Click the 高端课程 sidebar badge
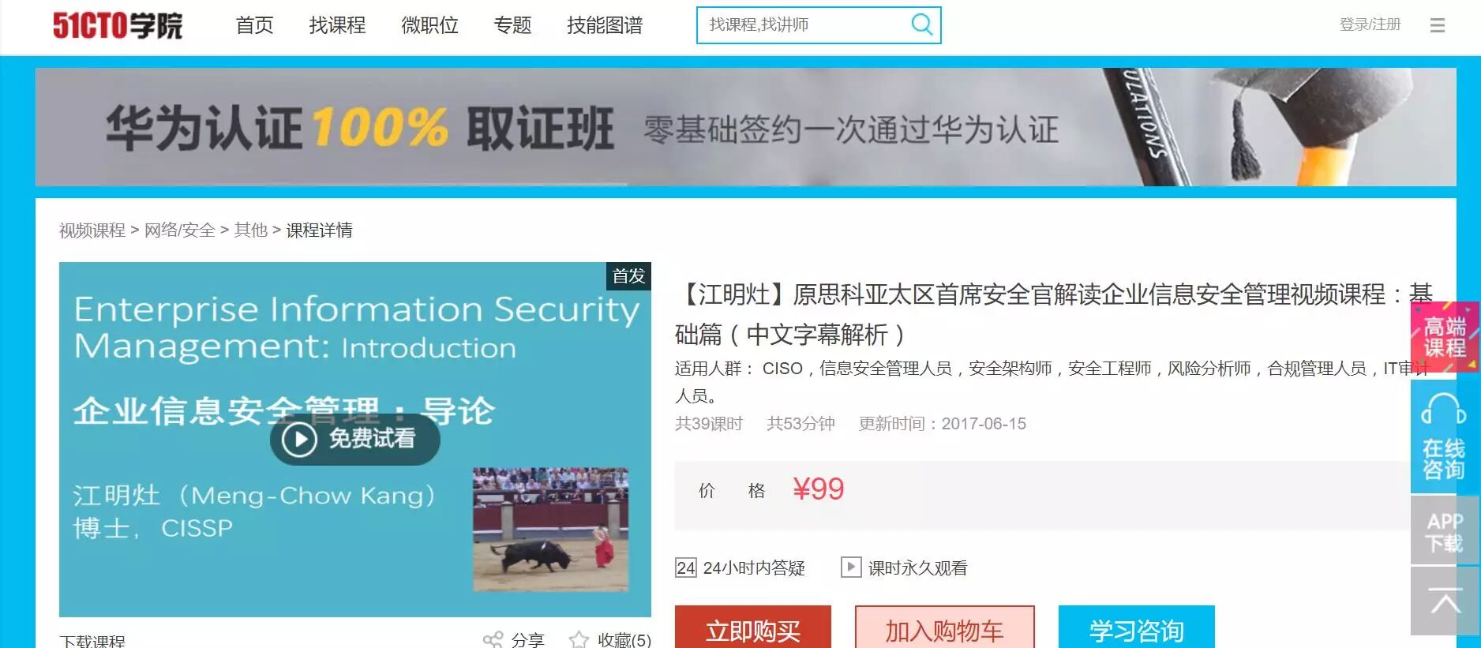This screenshot has height=648, width=1481. (x=1444, y=337)
